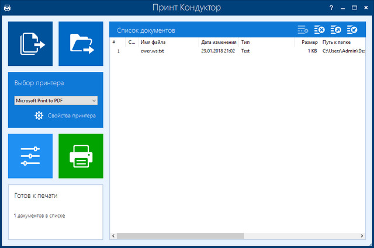Click the greyed-out remove selected item icon
The width and height of the screenshot is (374, 248).
click(x=302, y=30)
